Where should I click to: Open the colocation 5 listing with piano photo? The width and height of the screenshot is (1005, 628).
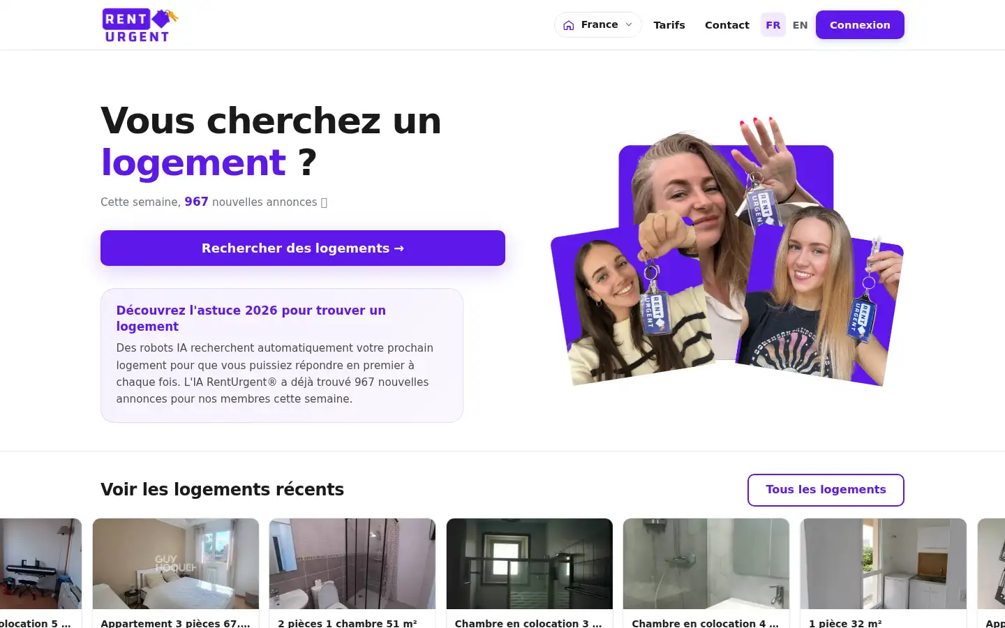tap(40, 564)
